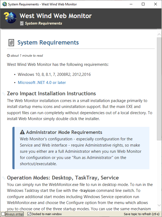Click Operation Modes: Desktop, TaskTray, Service heading
Screen dimensions: 162x217
[63, 178]
